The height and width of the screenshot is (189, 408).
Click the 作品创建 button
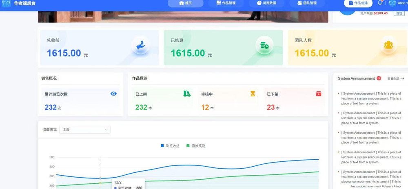click(358, 3)
